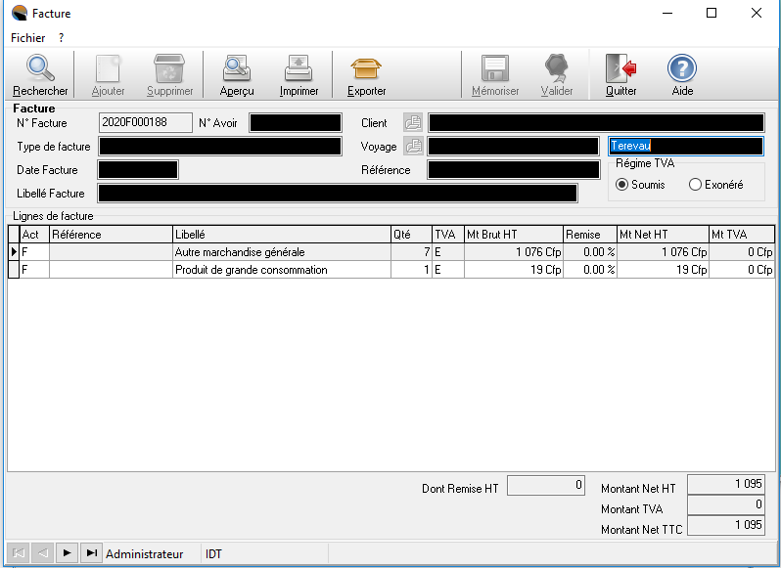Open voyage lookup icon beside Voyage field

[x=413, y=147]
